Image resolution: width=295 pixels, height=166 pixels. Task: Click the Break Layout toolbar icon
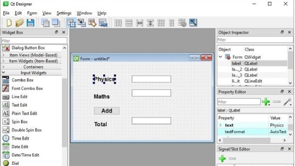pos(182,23)
